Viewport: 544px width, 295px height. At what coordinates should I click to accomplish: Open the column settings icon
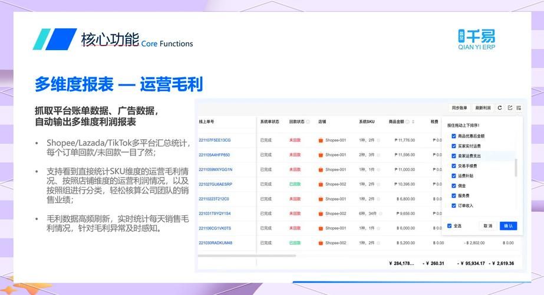pos(519,108)
